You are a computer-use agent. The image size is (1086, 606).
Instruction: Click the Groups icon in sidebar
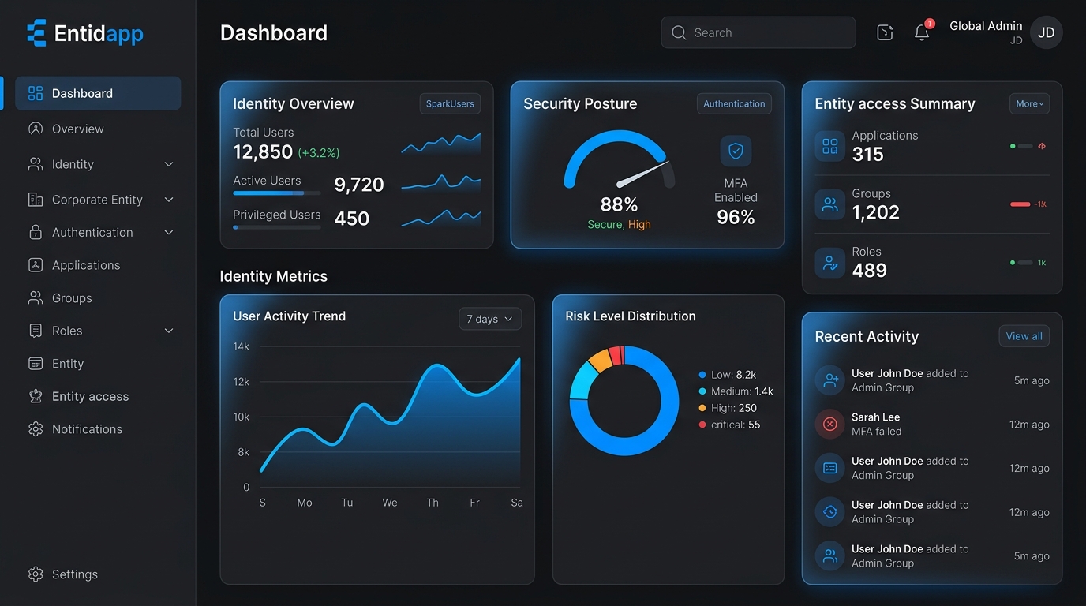click(x=36, y=297)
